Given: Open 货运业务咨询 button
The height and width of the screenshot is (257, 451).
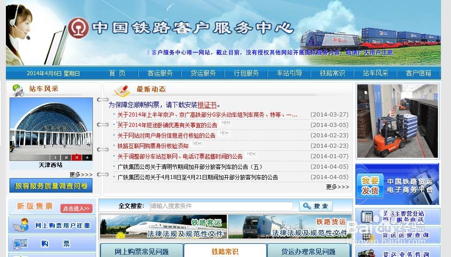Looking at the screenshot, I should click(x=398, y=252).
